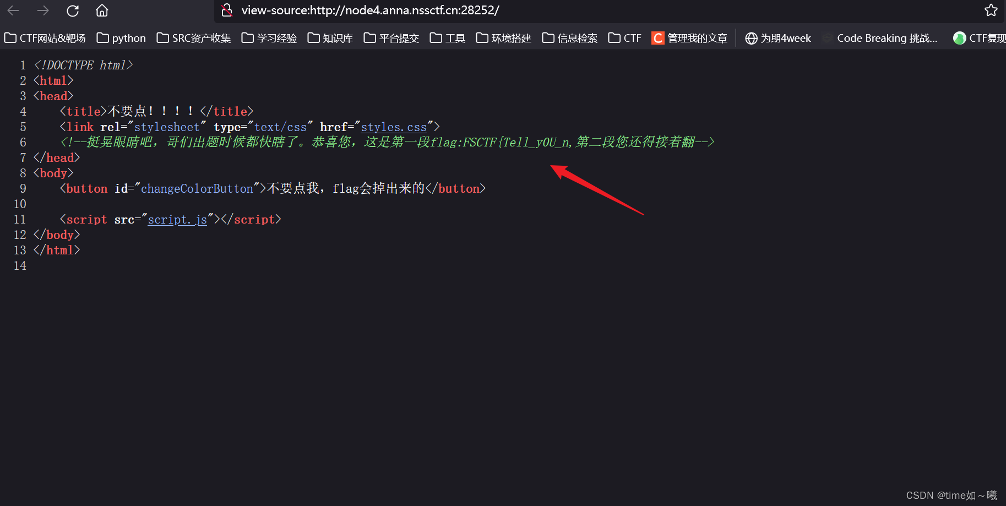Bookmark this page with star icon
Viewport: 1006px width, 506px height.
(x=991, y=10)
